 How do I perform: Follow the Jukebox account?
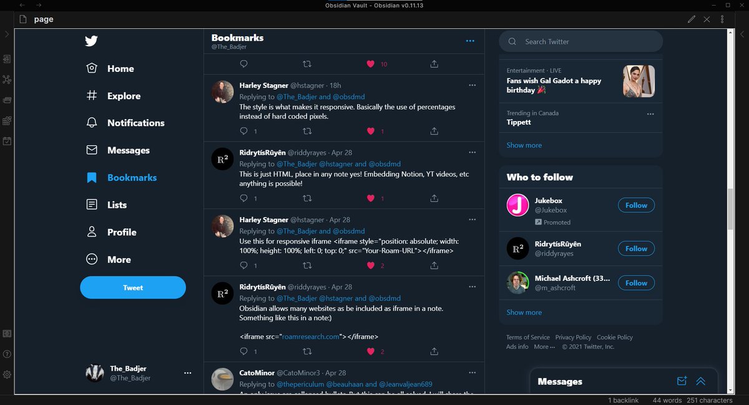click(x=636, y=205)
